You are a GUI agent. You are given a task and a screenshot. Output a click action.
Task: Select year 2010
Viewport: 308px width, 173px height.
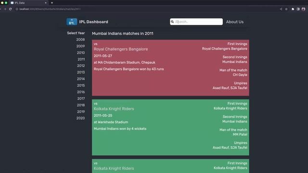[x=81, y=52]
